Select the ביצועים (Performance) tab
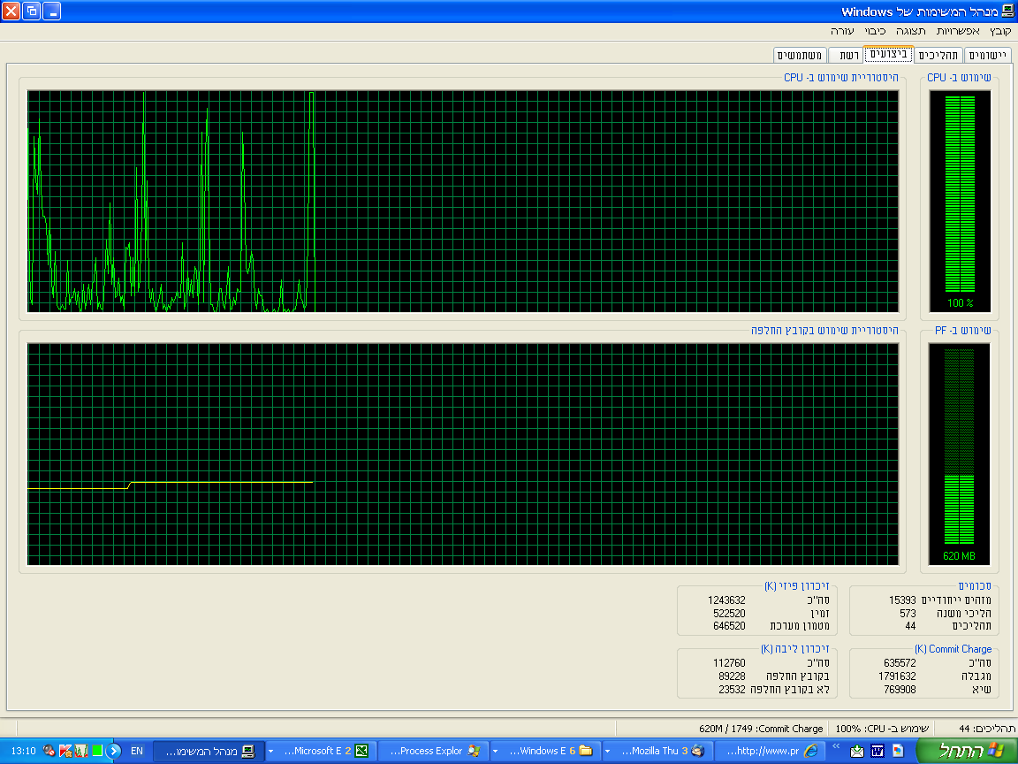The width and height of the screenshot is (1018, 764). tap(888, 54)
